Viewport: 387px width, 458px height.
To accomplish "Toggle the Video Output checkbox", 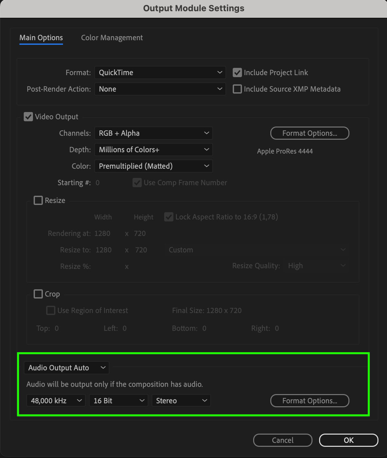I will coord(28,117).
